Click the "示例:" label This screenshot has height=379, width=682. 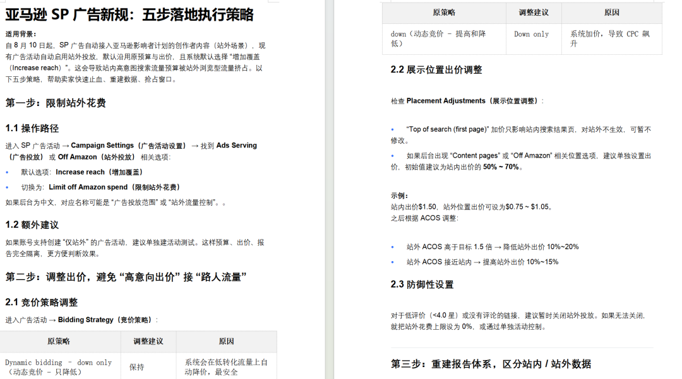[x=399, y=195]
